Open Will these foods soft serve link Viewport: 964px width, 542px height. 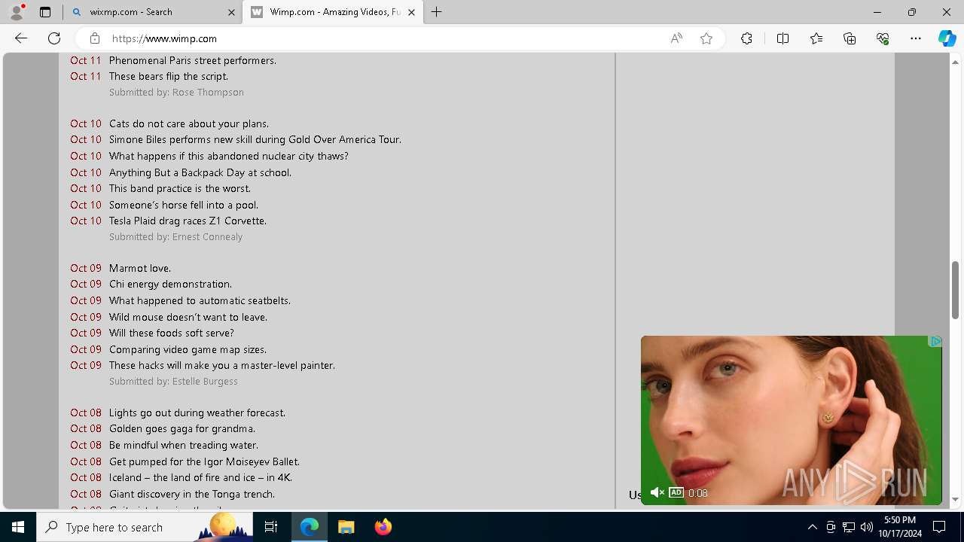pos(172,333)
